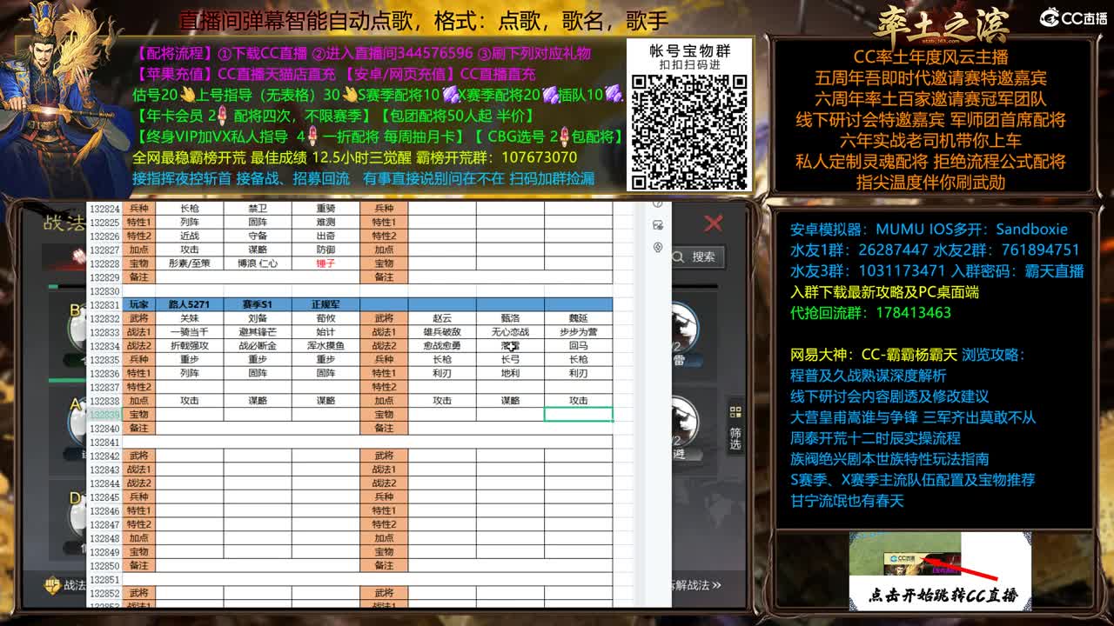Close the 战法 game panel with red X
The image size is (1114, 626).
pyautogui.click(x=714, y=223)
